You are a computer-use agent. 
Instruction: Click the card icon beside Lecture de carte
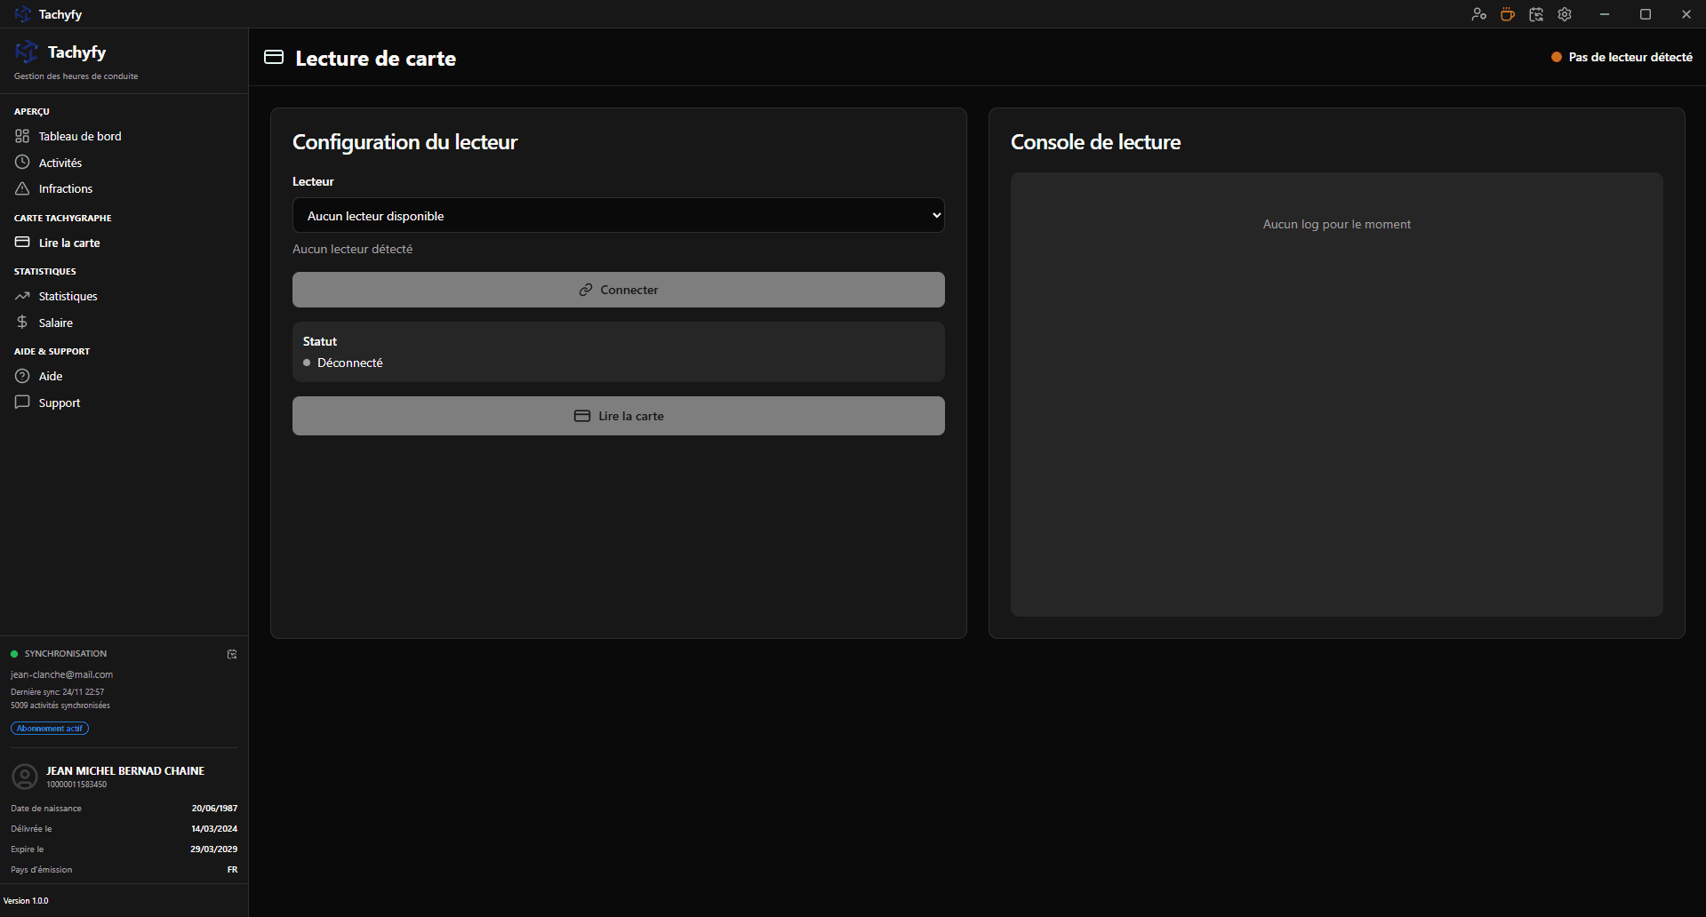[274, 58]
